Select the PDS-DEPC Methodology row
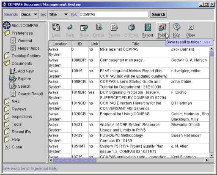 [x=129, y=138]
